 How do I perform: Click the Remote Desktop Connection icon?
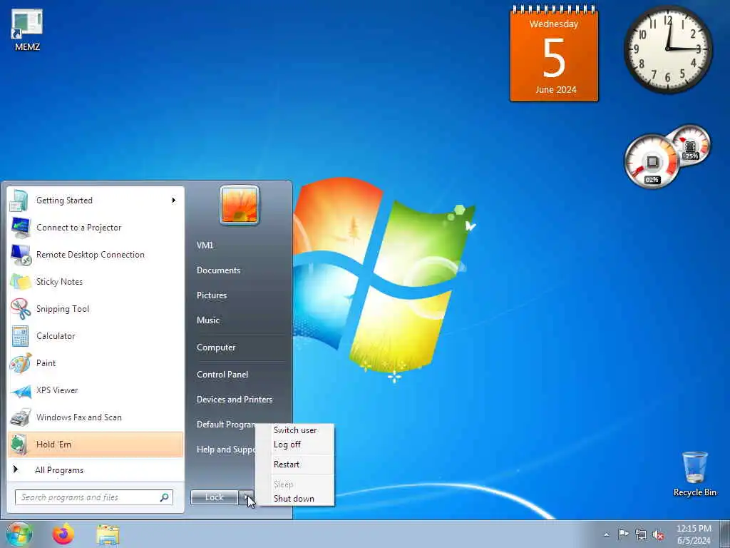tap(21, 255)
